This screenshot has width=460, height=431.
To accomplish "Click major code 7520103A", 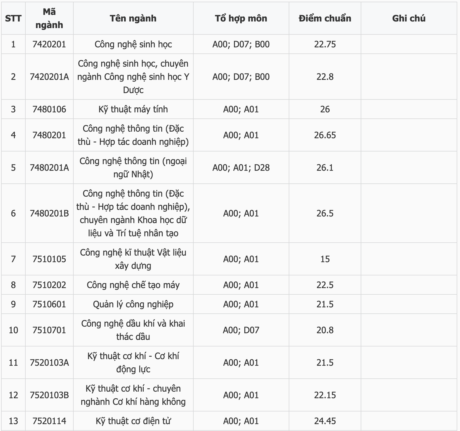I will point(49,363).
